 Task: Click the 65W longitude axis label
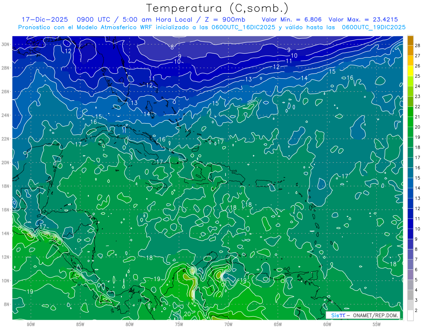[278, 324]
